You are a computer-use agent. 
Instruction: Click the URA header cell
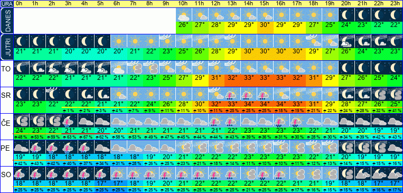click(x=6, y=4)
